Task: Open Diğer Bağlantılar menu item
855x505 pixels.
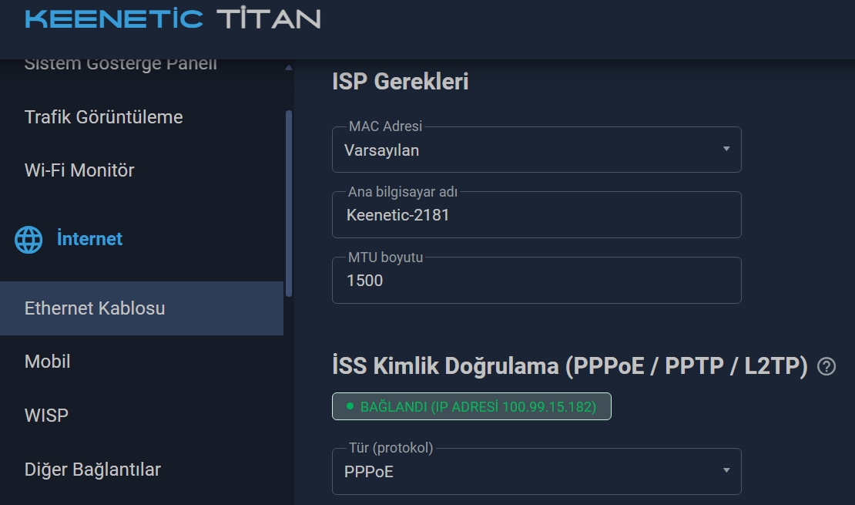Action: [92, 470]
